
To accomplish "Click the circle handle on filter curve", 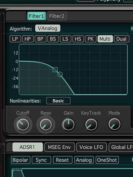I will coord(60,74).
